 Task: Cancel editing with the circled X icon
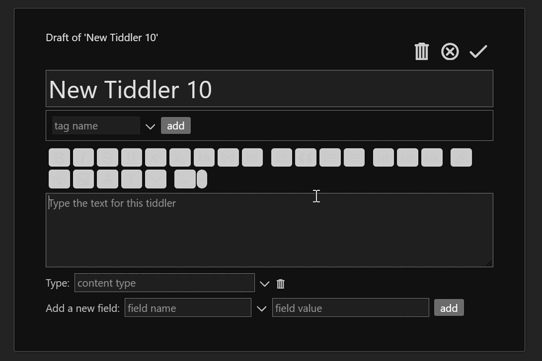[x=450, y=52]
